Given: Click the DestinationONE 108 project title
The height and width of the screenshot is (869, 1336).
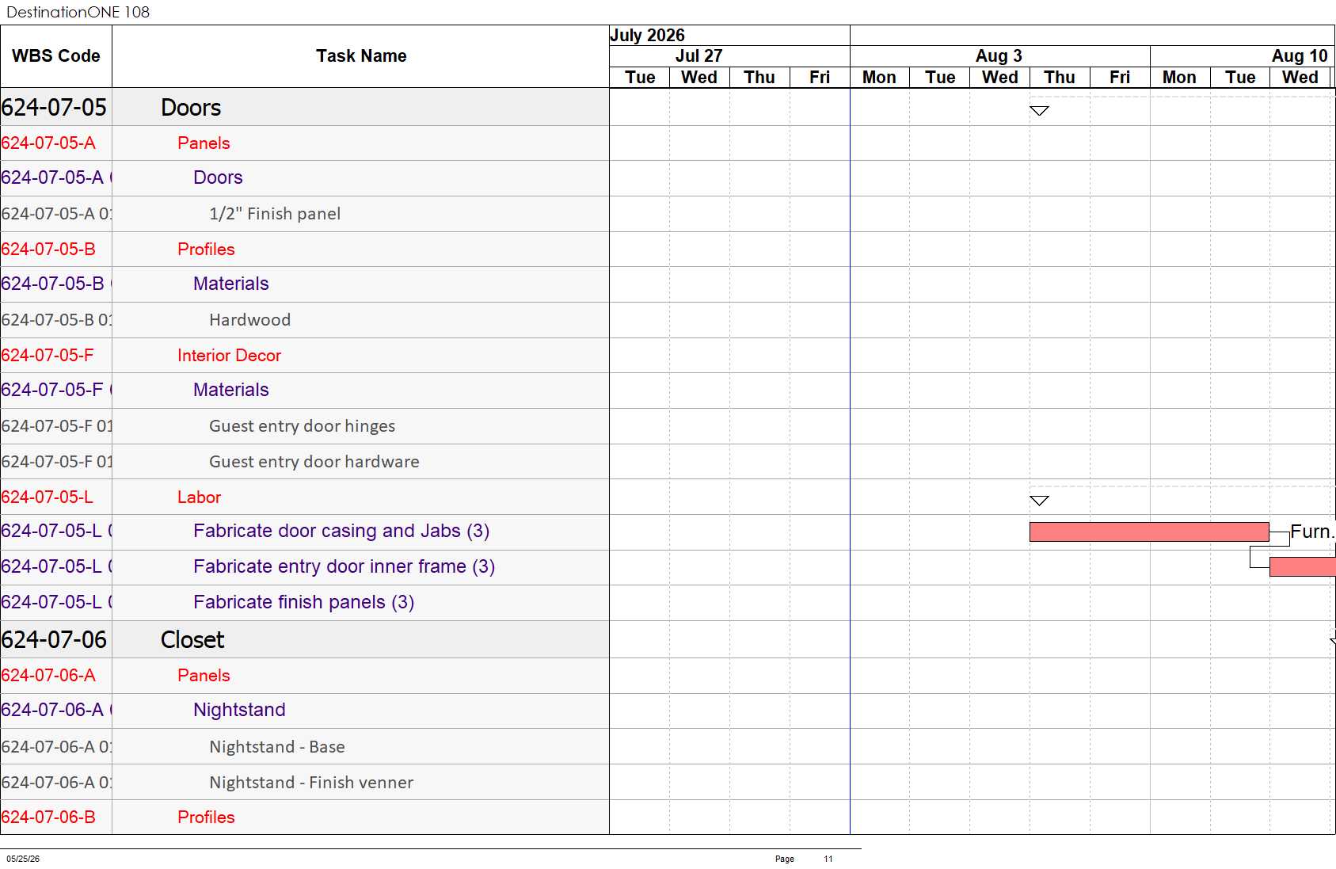Looking at the screenshot, I should point(78,12).
